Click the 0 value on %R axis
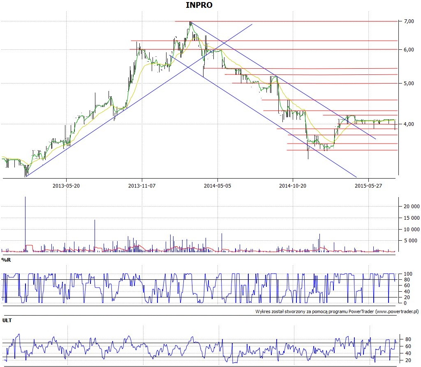Image resolution: width=421 pixels, height=367 pixels. pos(405,303)
